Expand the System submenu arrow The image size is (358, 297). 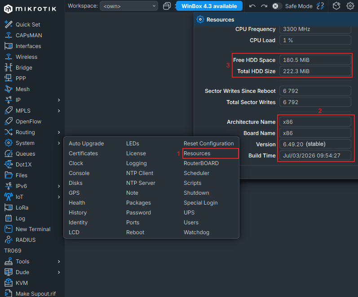pos(59,143)
